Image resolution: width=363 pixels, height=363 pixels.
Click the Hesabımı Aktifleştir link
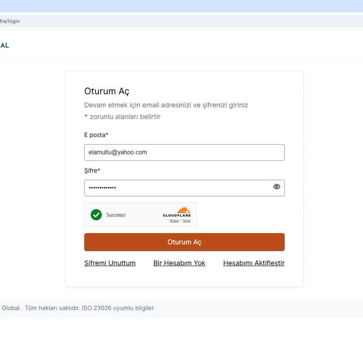(254, 263)
